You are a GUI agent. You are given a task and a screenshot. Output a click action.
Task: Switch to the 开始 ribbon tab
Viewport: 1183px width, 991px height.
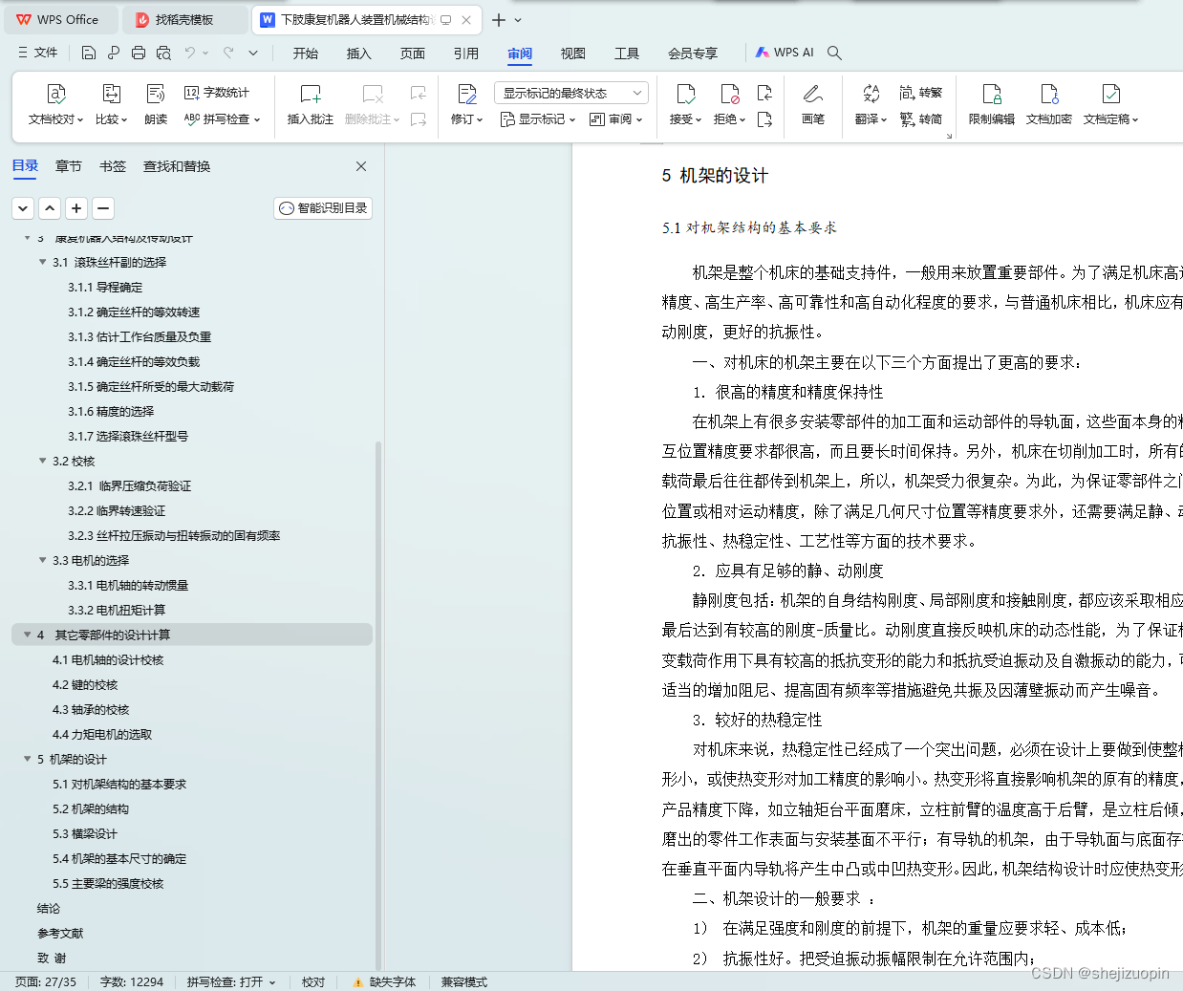coord(306,54)
